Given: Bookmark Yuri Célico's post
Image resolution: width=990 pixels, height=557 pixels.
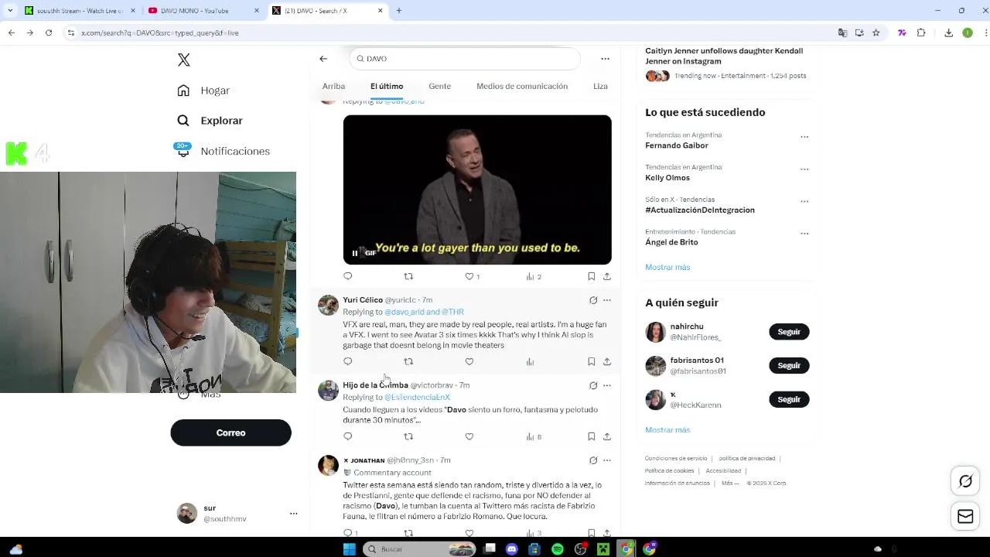Looking at the screenshot, I should [591, 361].
